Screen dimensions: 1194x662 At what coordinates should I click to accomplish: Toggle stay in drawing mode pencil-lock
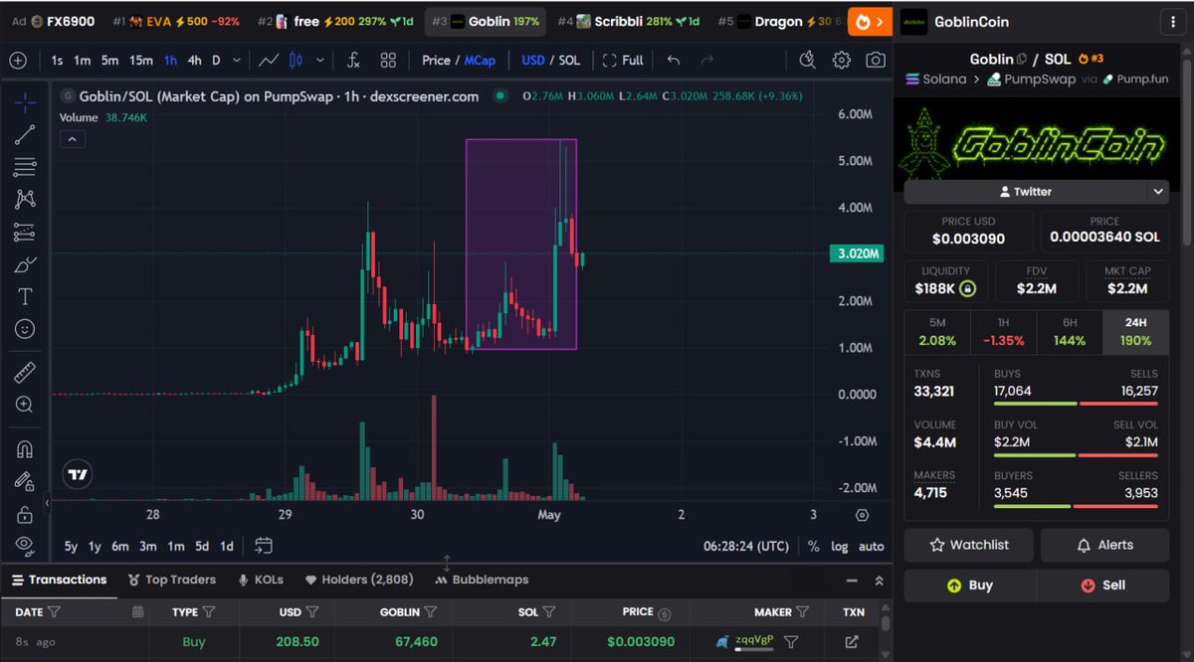pos(25,481)
